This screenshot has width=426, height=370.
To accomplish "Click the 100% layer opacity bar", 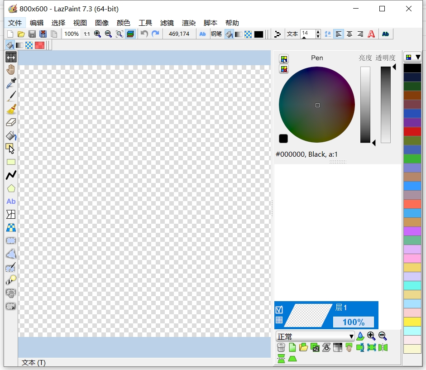I will (x=354, y=322).
